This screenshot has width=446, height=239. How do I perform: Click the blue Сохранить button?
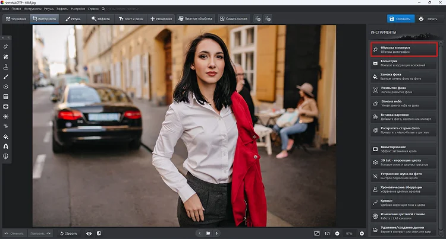[x=400, y=19]
